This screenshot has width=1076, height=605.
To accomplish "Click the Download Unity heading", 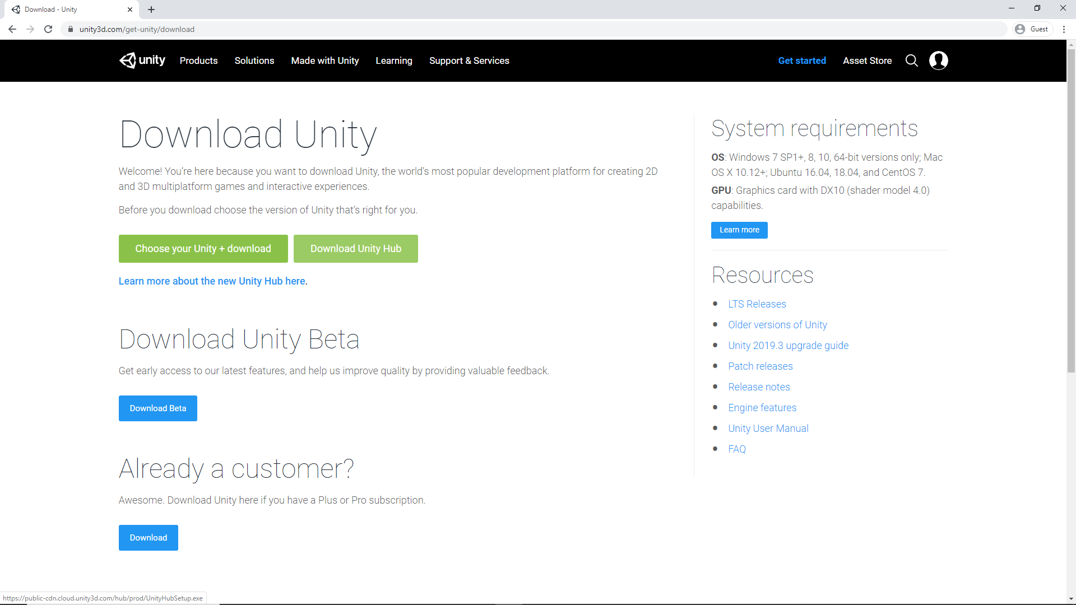I will (x=248, y=135).
